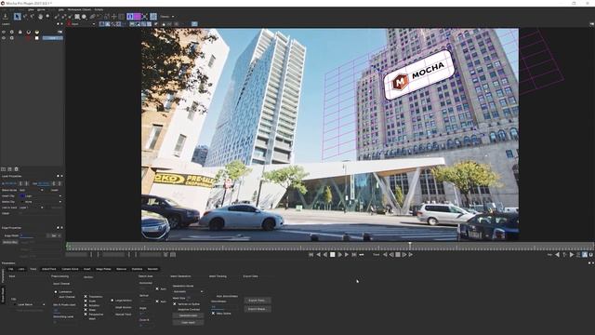
Task: Switch to the Stabilize tab
Action: [137, 269]
